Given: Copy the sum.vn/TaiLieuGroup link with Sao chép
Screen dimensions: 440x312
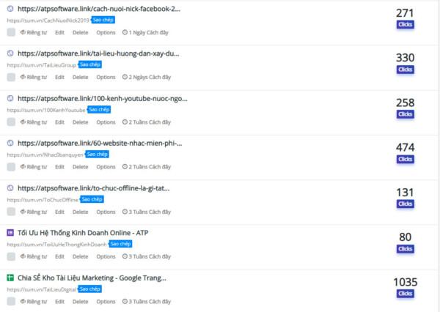Looking at the screenshot, I should tap(89, 64).
